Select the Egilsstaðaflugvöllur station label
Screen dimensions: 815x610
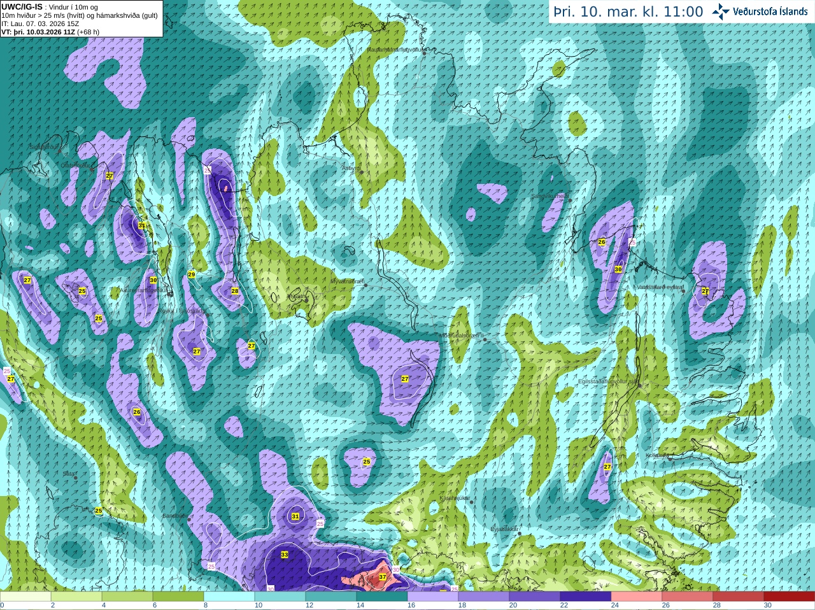607,381
